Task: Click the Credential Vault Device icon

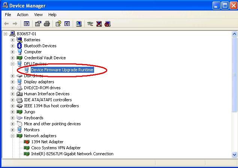Action: coord(19,58)
